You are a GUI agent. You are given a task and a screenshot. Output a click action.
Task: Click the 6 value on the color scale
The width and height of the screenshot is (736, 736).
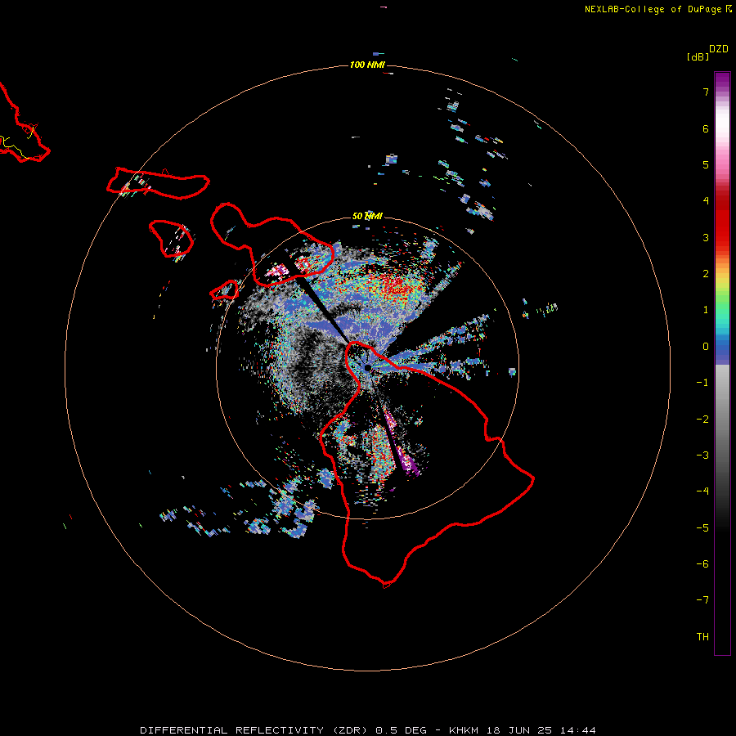point(706,128)
